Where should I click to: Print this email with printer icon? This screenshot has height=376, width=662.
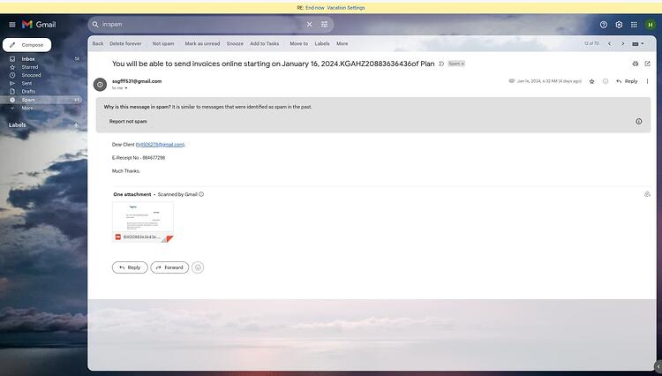pyautogui.click(x=635, y=64)
